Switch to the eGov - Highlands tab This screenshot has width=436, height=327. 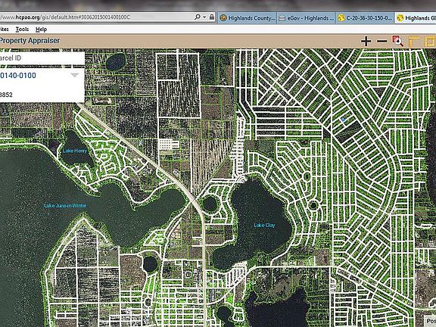click(x=306, y=18)
